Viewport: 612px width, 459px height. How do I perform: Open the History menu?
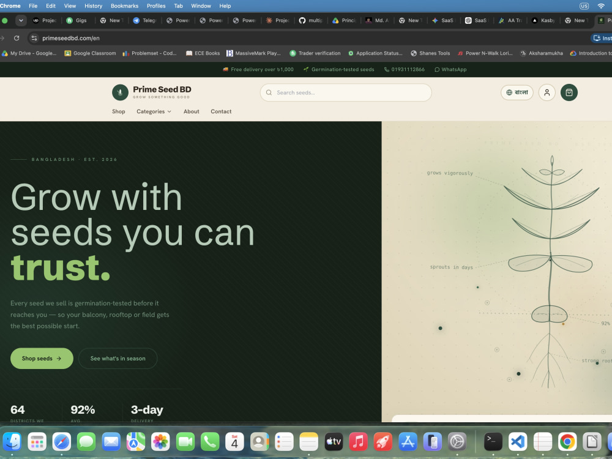[x=93, y=6]
